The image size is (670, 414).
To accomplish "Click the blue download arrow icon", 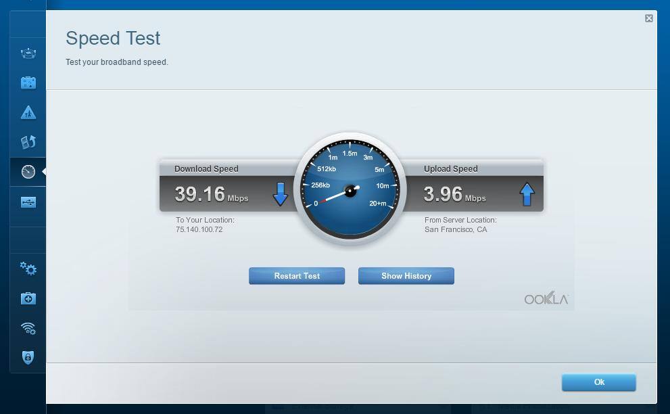I will [x=280, y=194].
